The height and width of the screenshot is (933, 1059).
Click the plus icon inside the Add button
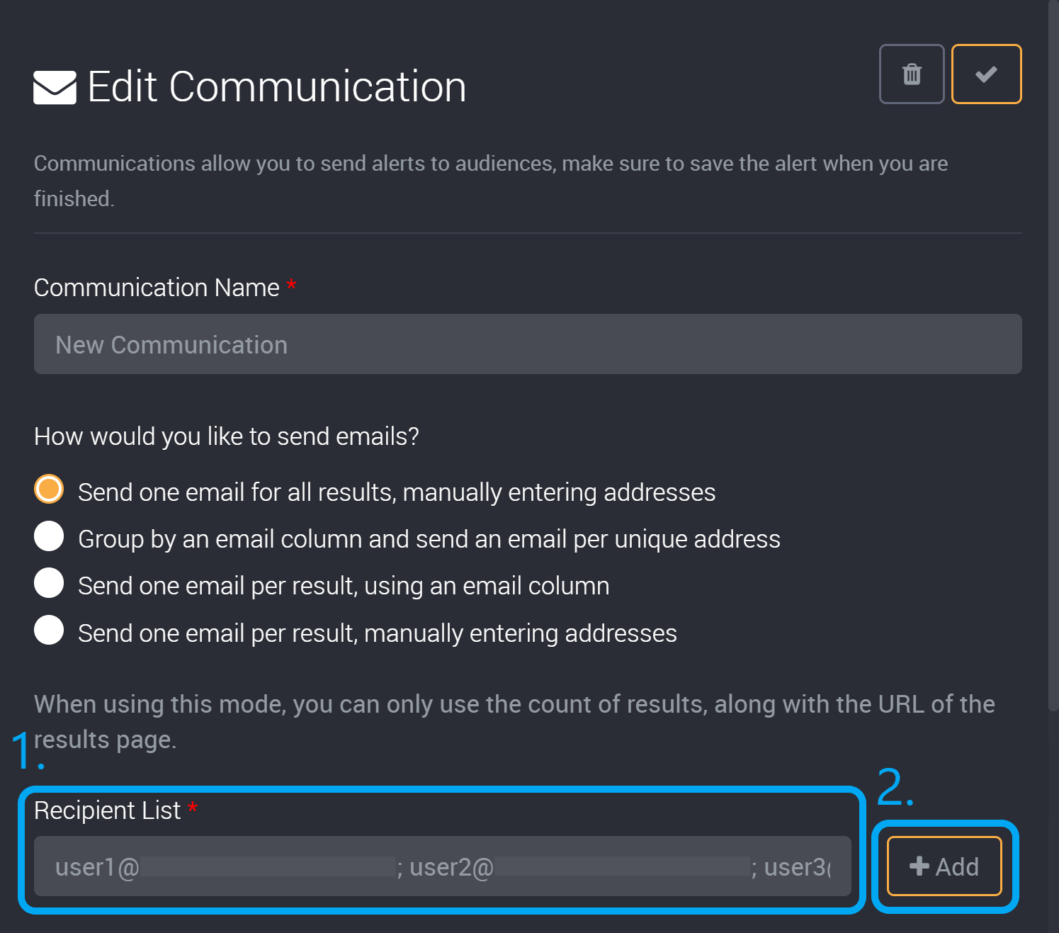pos(919,866)
